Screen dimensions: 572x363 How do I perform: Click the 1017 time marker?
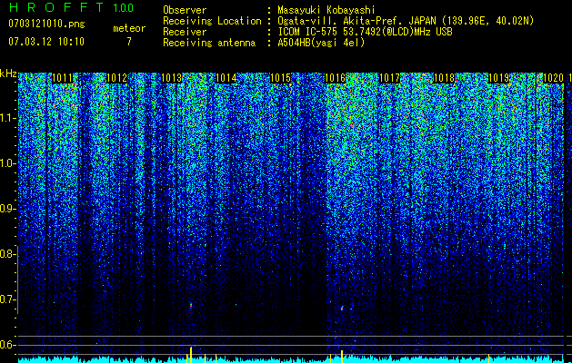[389, 78]
